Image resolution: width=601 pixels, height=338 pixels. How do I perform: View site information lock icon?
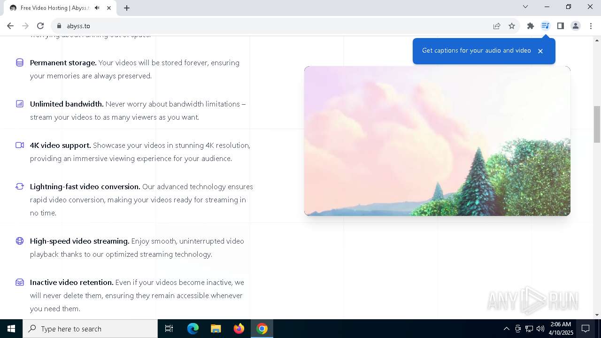(59, 26)
